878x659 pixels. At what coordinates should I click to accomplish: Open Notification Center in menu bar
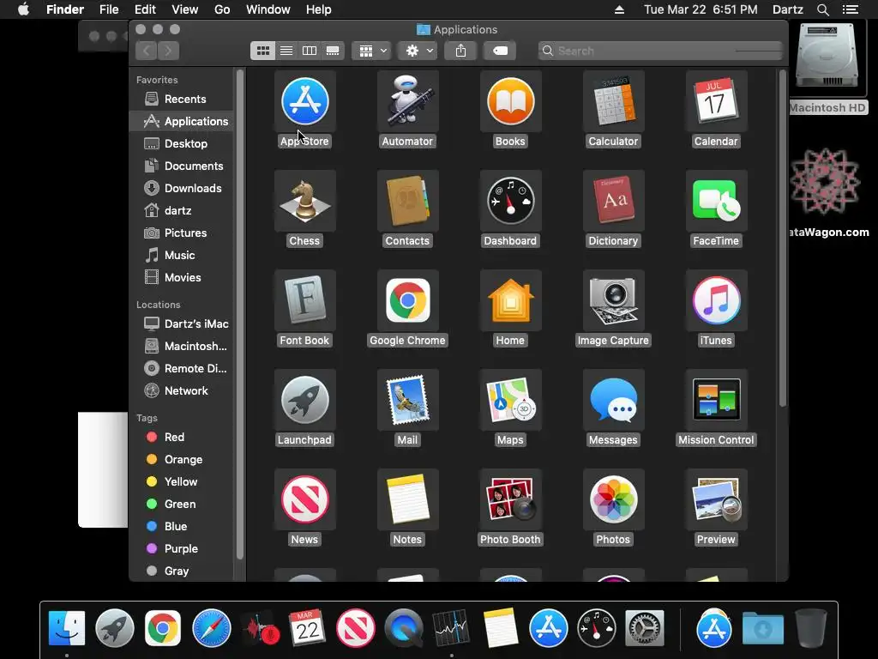pos(851,9)
